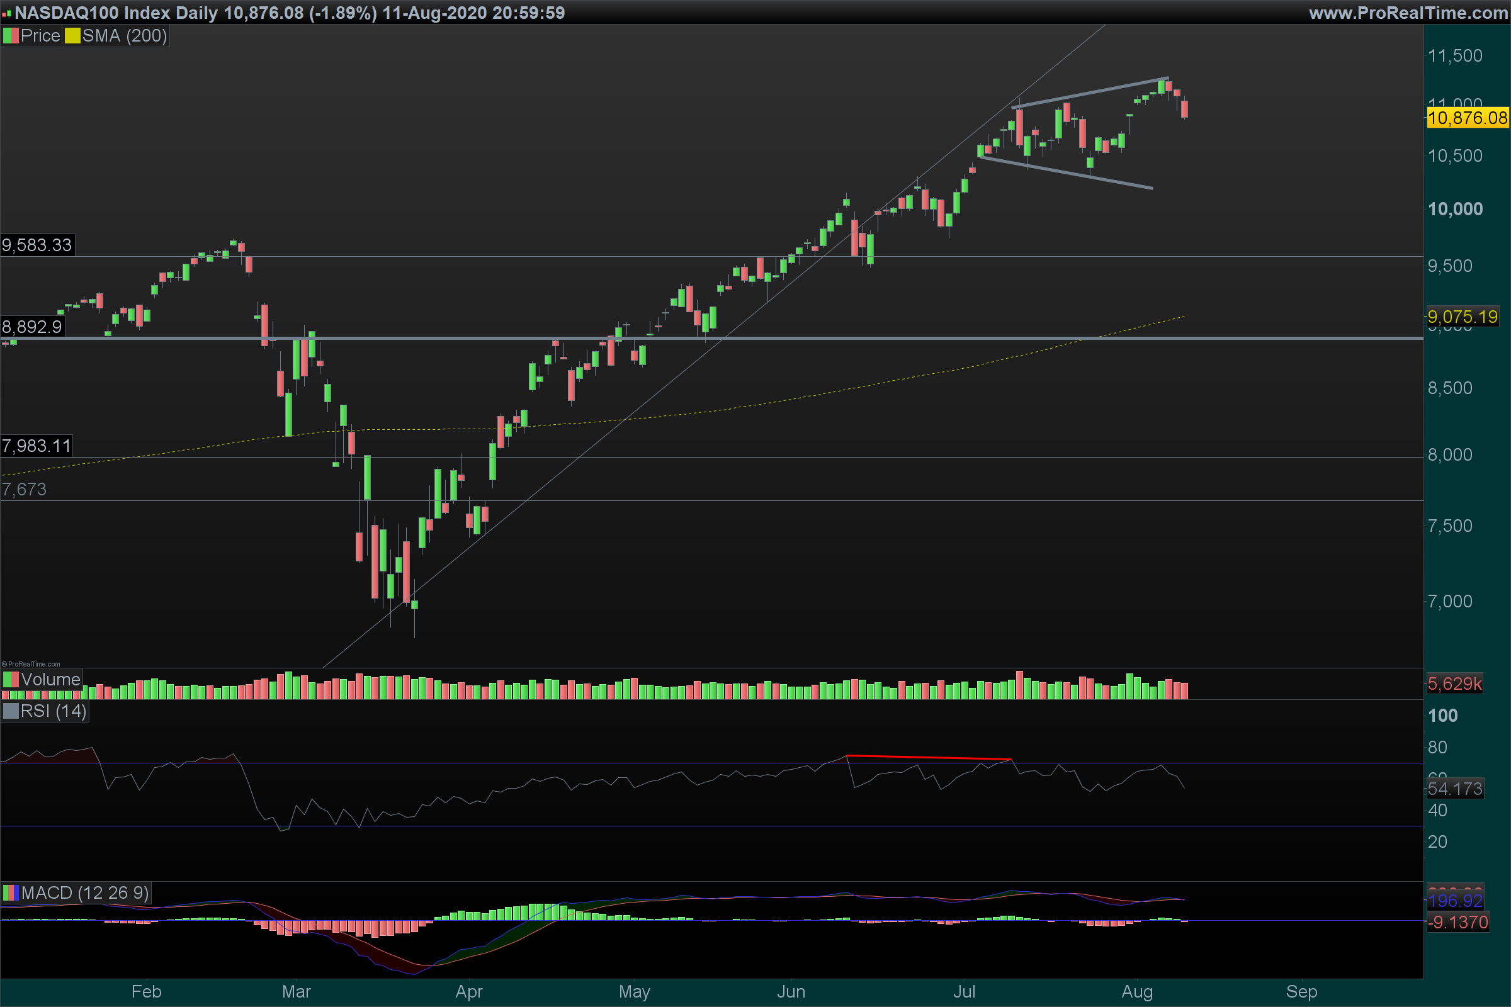Click the 7,673 level label
1511x1007 pixels.
25,490
